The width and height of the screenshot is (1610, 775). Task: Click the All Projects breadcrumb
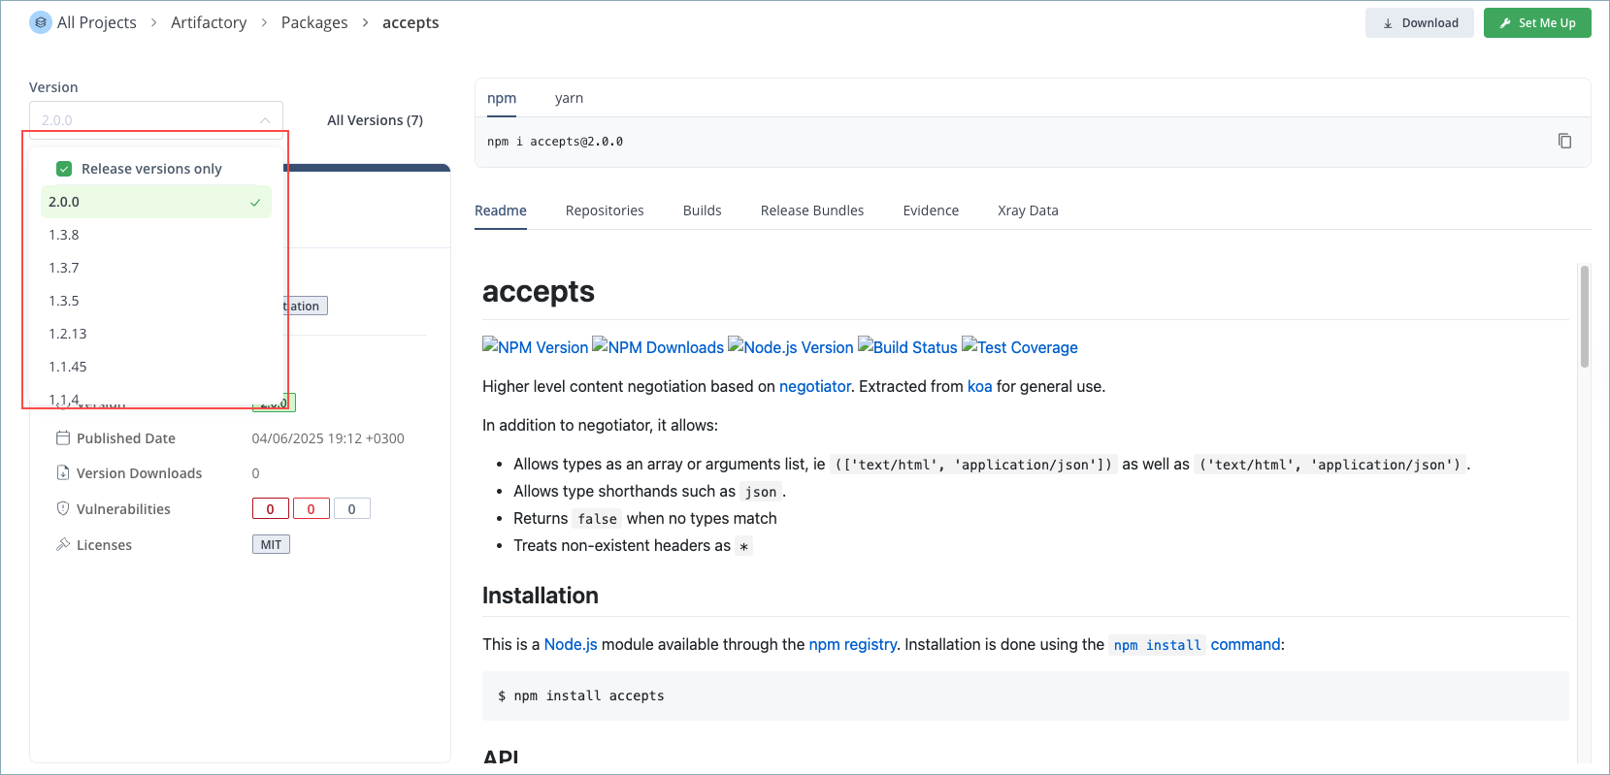tap(97, 22)
